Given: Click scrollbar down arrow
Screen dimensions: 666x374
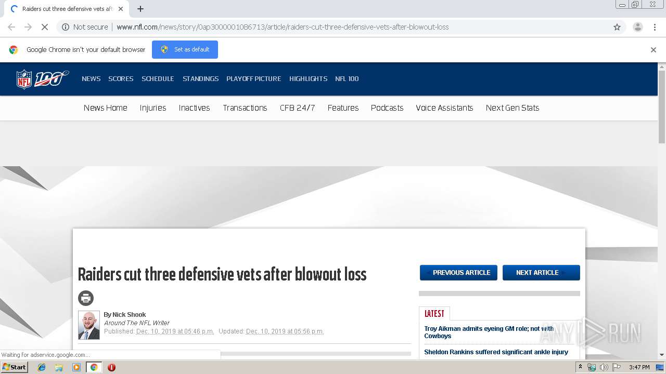Looking at the screenshot, I should click(662, 355).
